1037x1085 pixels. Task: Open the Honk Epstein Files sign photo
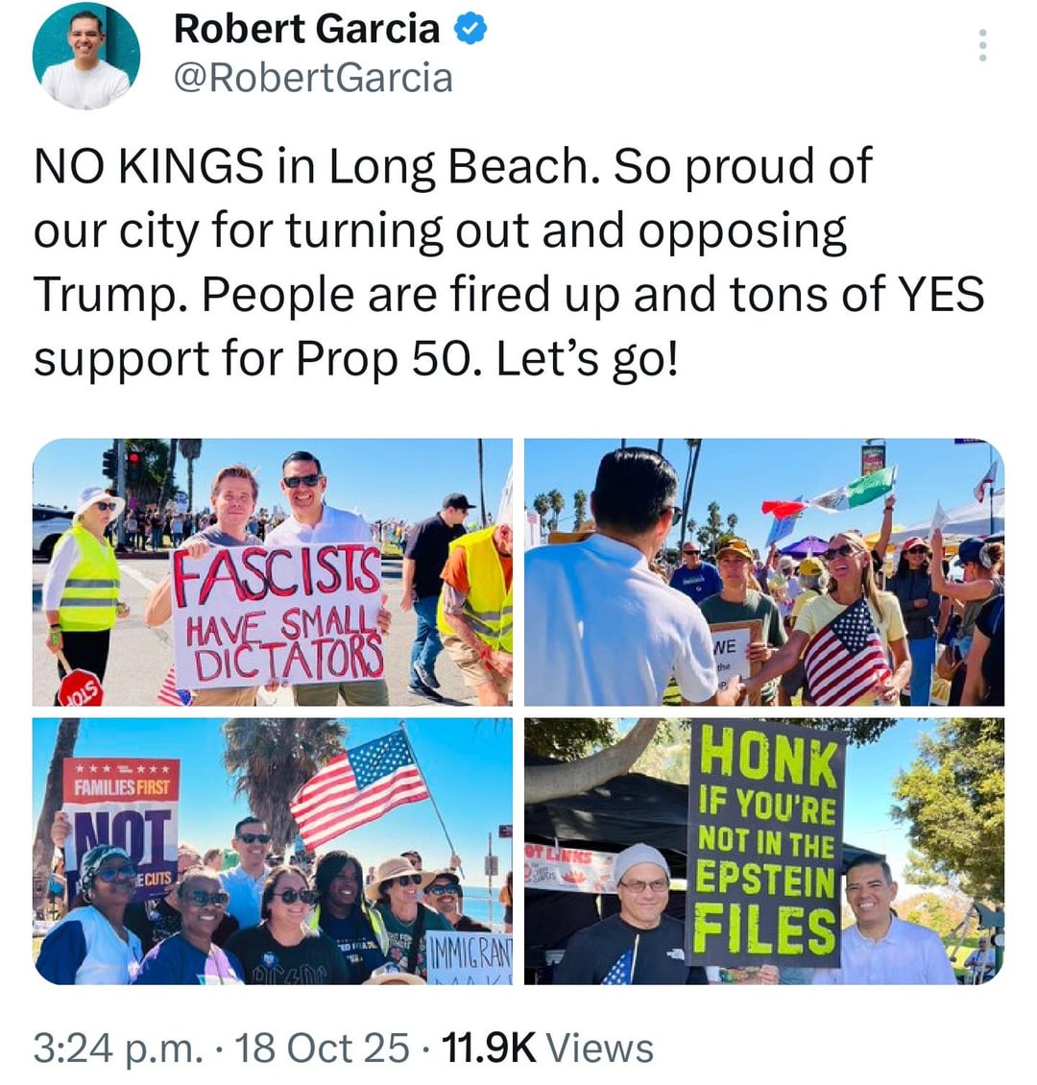pos(763,851)
